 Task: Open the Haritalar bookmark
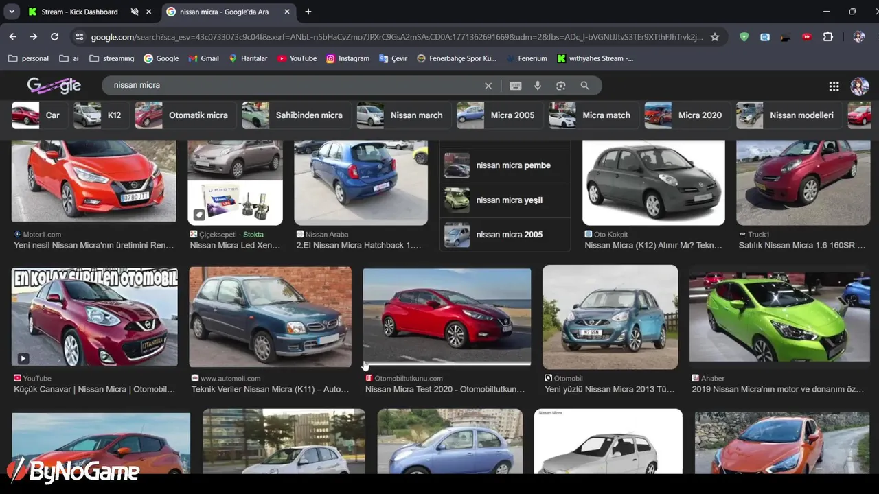pos(248,58)
